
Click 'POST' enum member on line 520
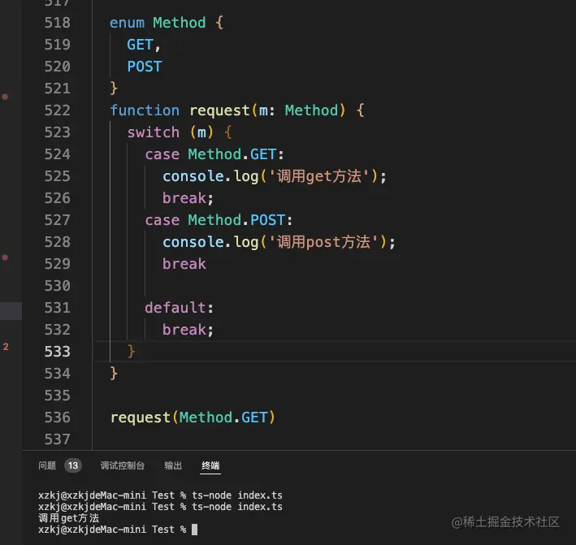(145, 67)
